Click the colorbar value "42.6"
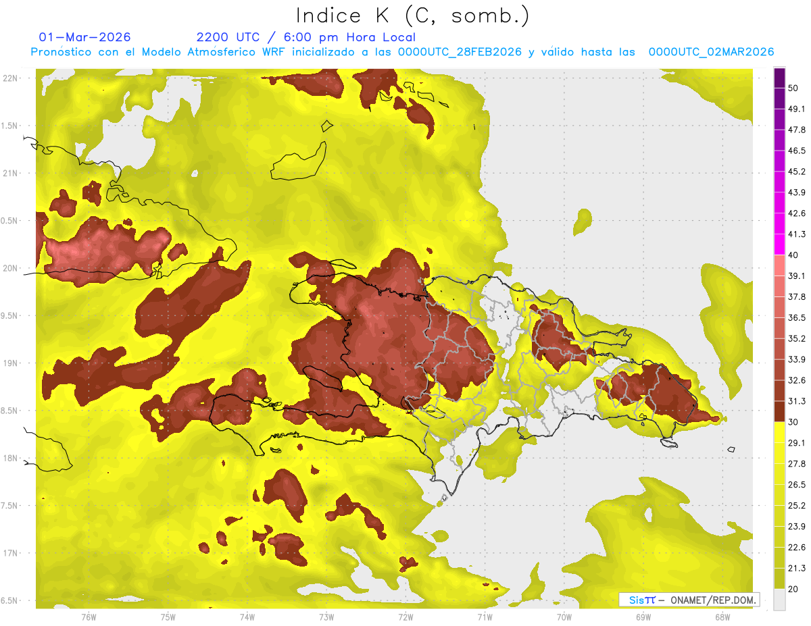The height and width of the screenshot is (626, 811). pyautogui.click(x=797, y=213)
